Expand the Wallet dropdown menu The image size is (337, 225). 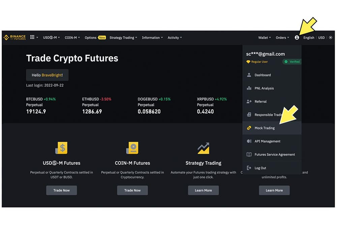[264, 37]
